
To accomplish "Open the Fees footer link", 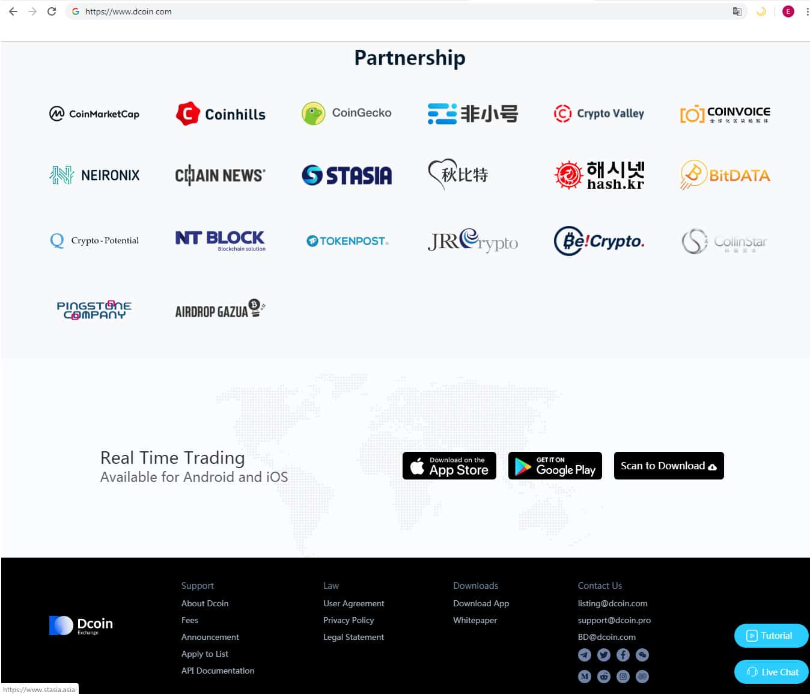I will click(190, 620).
